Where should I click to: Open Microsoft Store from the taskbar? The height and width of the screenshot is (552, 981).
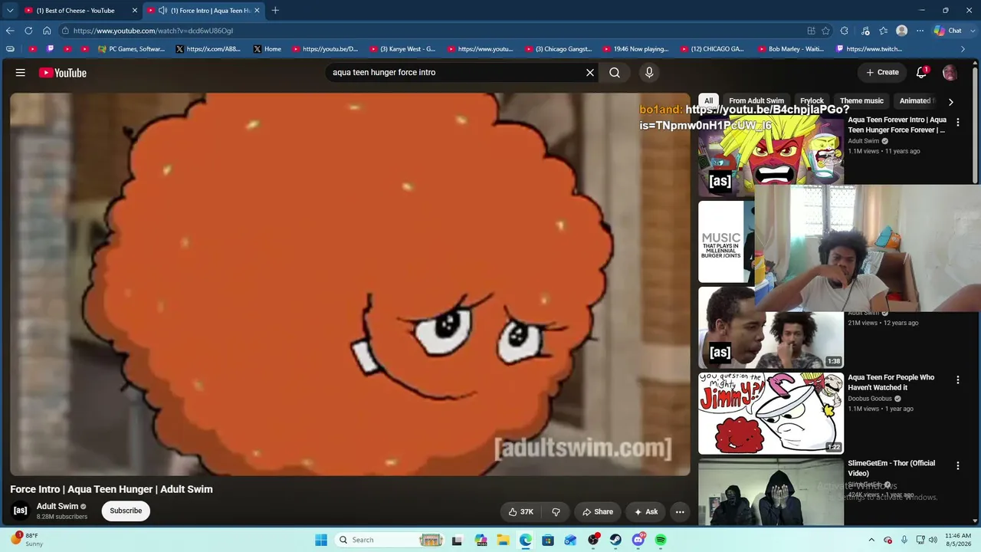(x=548, y=540)
